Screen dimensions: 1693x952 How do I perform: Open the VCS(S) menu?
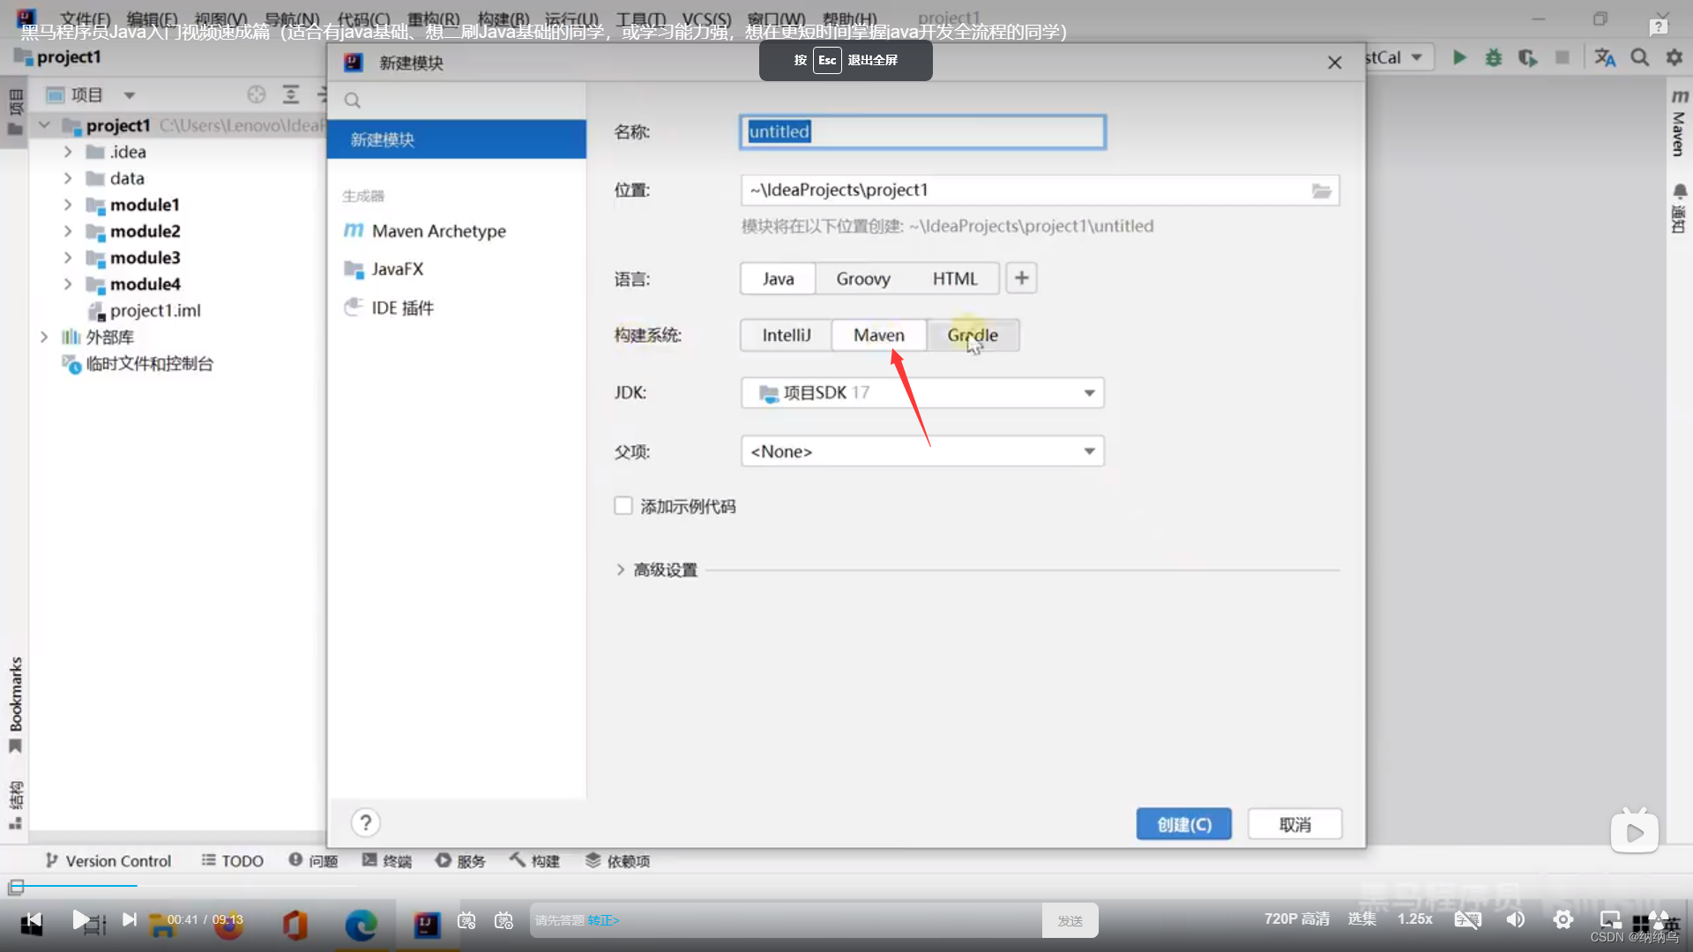(x=706, y=19)
